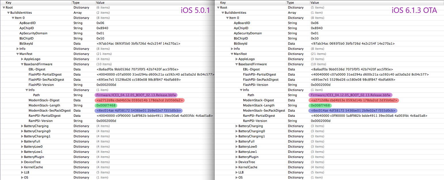The width and height of the screenshot is (444, 180).
Task: Collapse the 1-item Info dictionary in iOS 6.1.3 pane
Action: click(241, 90)
